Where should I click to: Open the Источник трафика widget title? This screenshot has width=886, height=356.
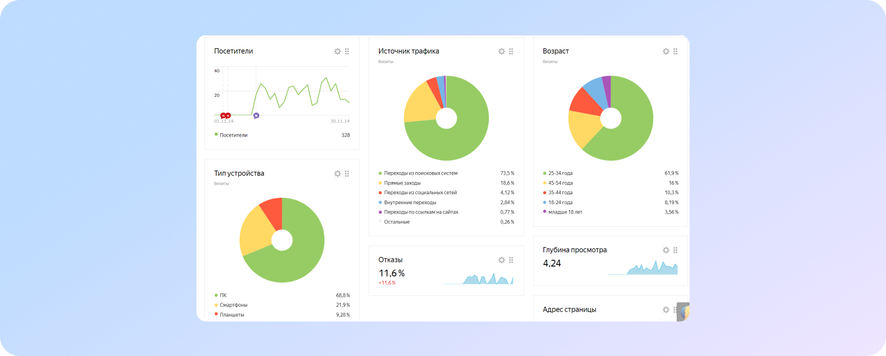[x=409, y=51]
